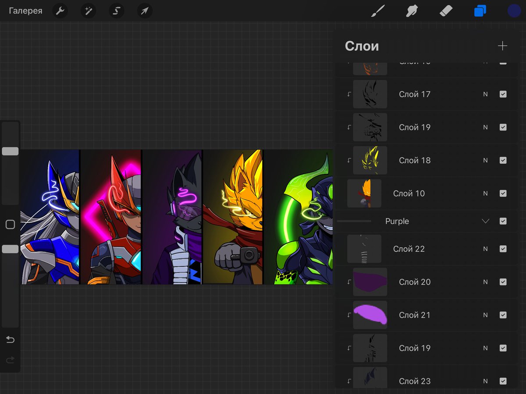
Task: Select the Brush tool in the top toolbar
Action: (378, 11)
